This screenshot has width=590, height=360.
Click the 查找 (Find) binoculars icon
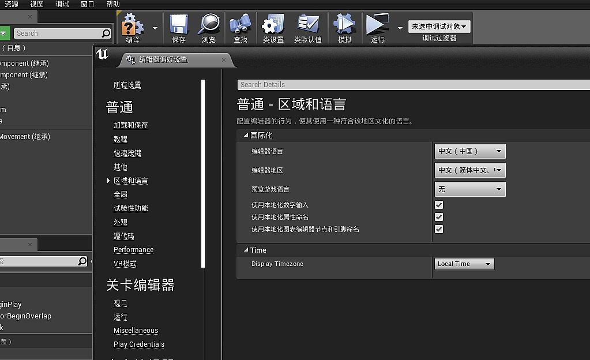point(240,25)
